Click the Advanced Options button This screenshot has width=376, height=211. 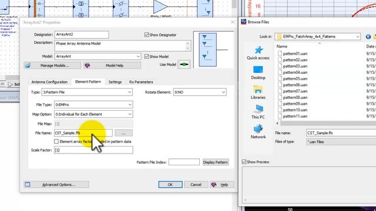pos(56,185)
